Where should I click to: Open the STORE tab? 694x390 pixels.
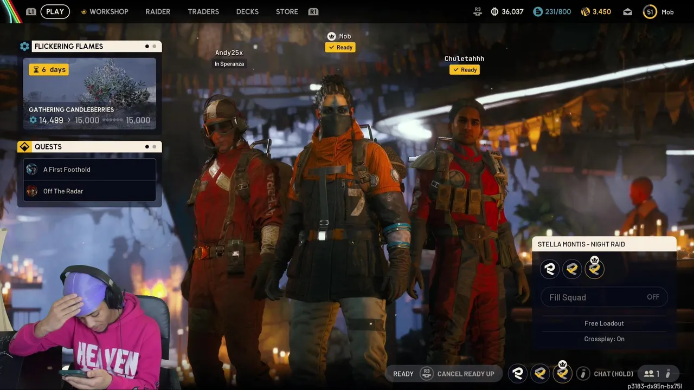coord(287,11)
